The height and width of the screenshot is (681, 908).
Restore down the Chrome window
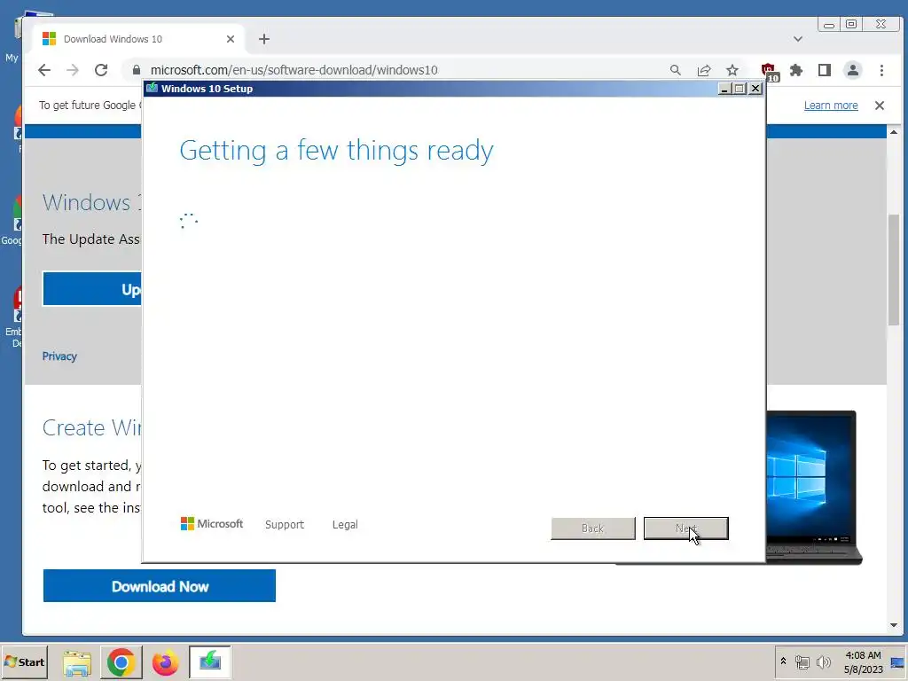pos(851,24)
